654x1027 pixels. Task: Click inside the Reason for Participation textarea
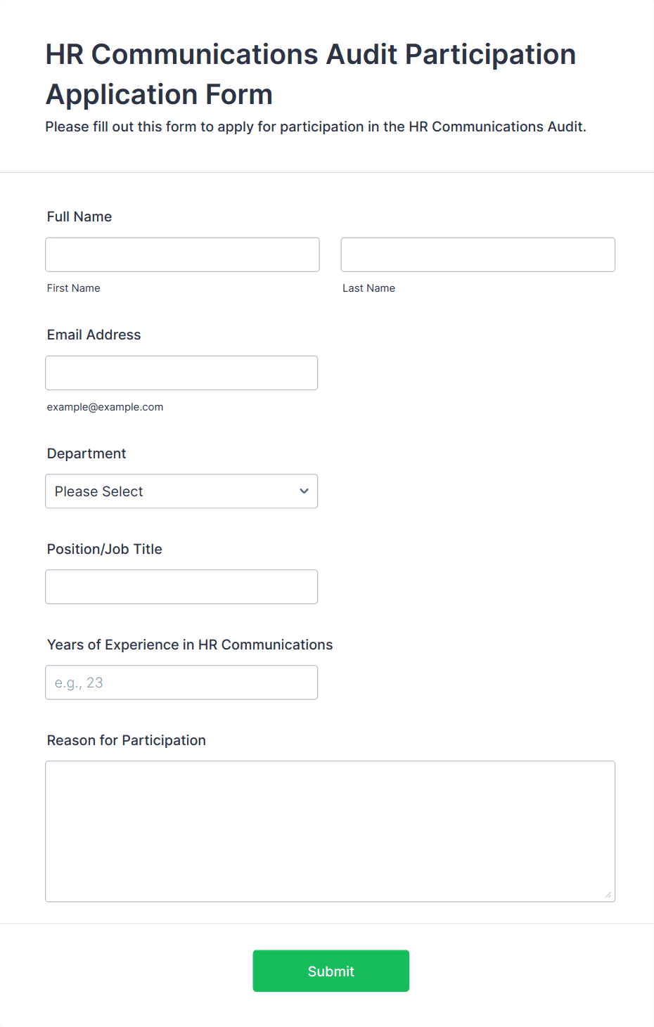coord(330,831)
